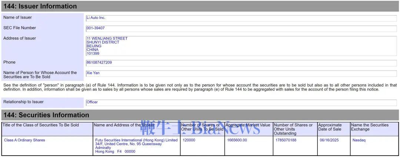Image resolution: width=400 pixels, height=160 pixels.
Task: Select 'Approximate Date of Sale' column header
Action: (330, 127)
